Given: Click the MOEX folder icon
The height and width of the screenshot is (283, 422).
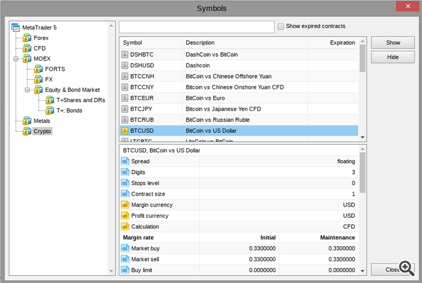Looking at the screenshot, I should click(x=27, y=59).
